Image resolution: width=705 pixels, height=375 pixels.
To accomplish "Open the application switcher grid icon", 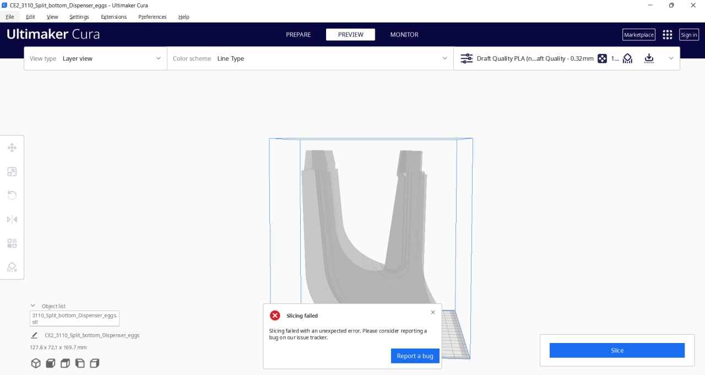I will click(x=668, y=35).
